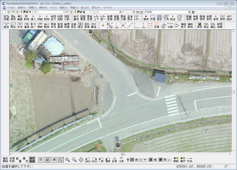Screen dimensions: 237x170
Task: Choose the 拡大 (enlarge) tool
Action: tap(53, 18)
